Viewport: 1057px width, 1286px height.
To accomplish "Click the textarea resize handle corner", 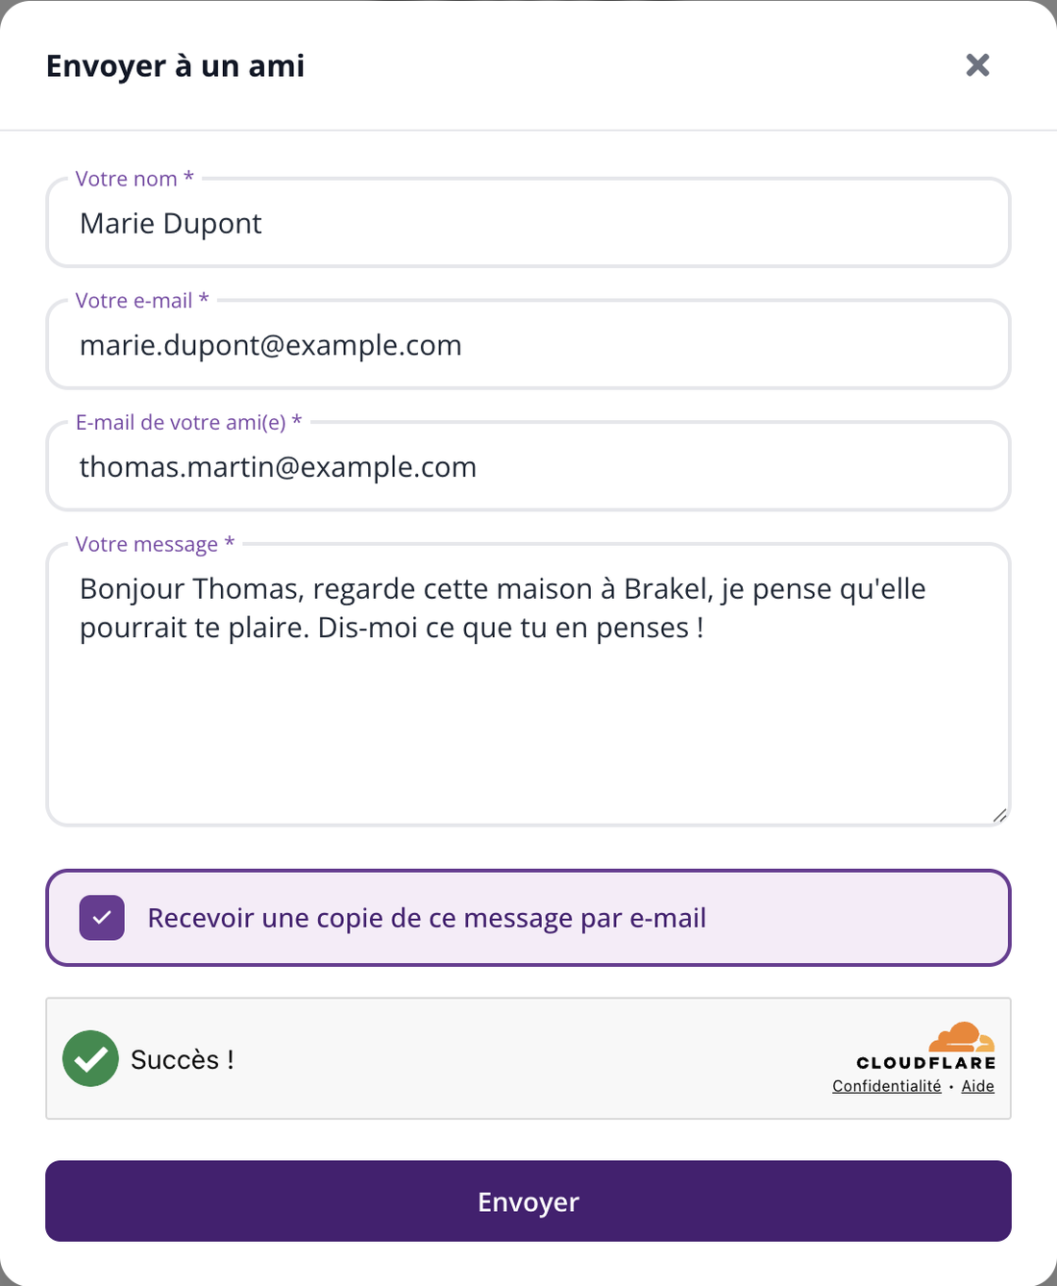I will tap(999, 815).
